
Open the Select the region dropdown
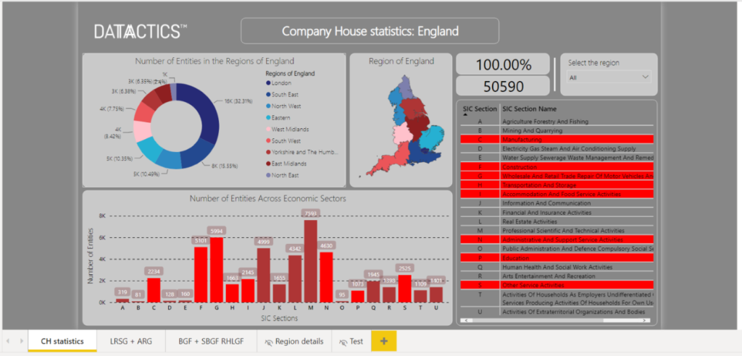click(608, 77)
